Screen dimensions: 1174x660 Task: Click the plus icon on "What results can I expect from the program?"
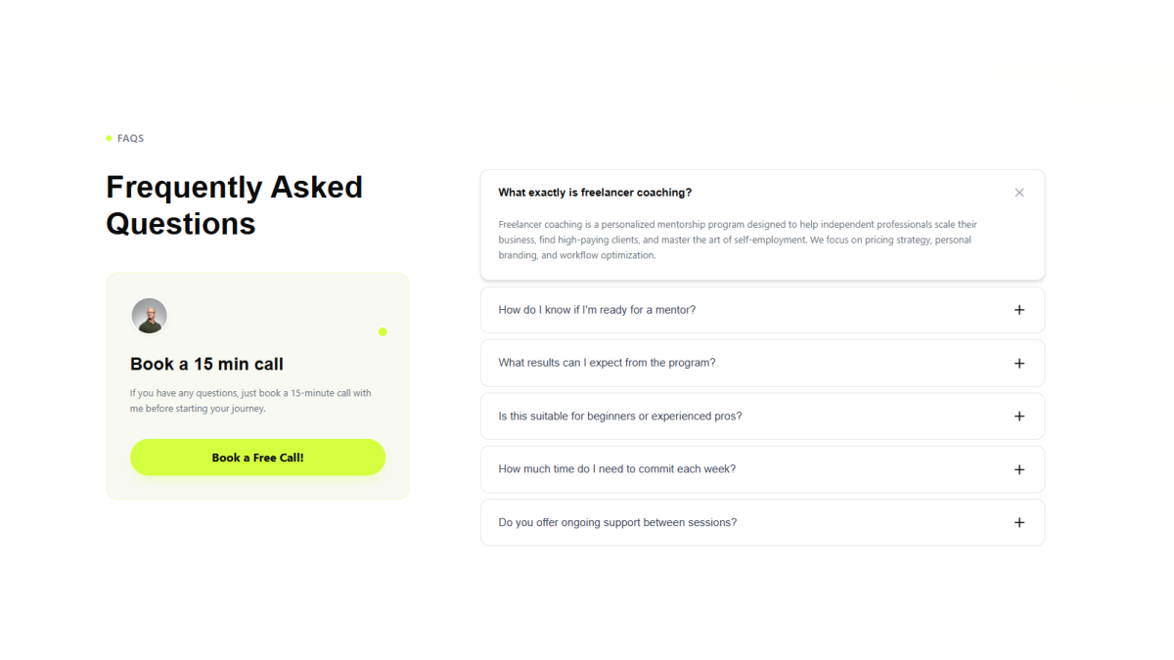pos(1018,363)
